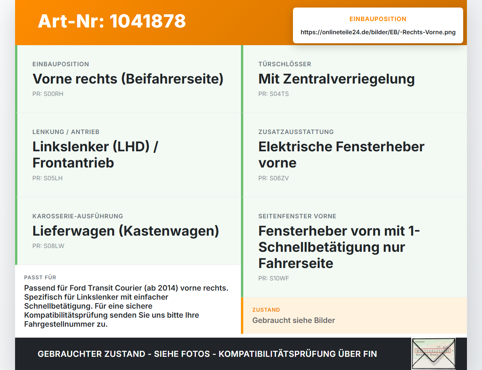Click the ZUSATZAUSSTATTUNG label
Screen dimensions: 482x370
coord(296,132)
